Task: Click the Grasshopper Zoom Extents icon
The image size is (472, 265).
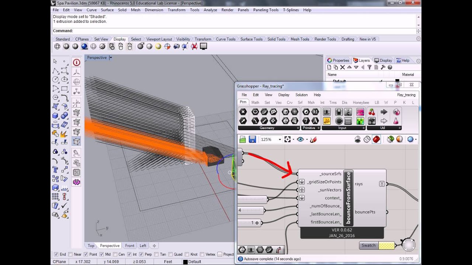Action: [x=288, y=139]
